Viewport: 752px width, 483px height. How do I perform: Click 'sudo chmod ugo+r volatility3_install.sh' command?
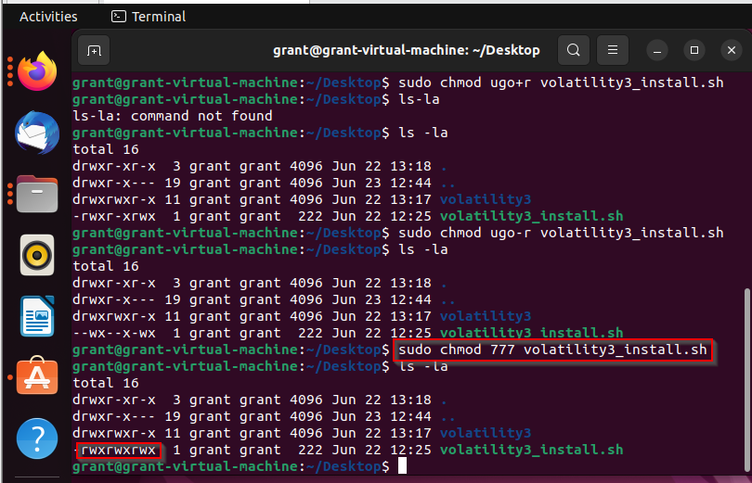pyautogui.click(x=561, y=83)
